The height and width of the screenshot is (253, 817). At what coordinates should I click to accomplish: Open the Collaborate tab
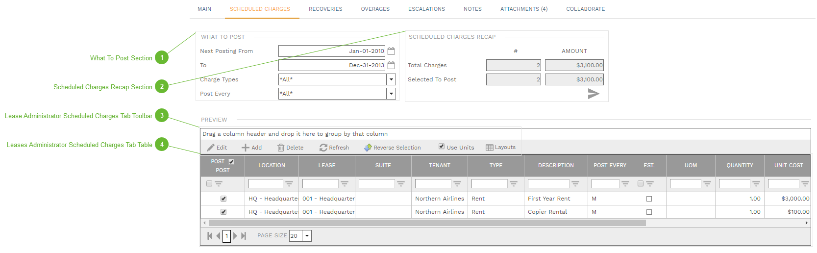586,9
